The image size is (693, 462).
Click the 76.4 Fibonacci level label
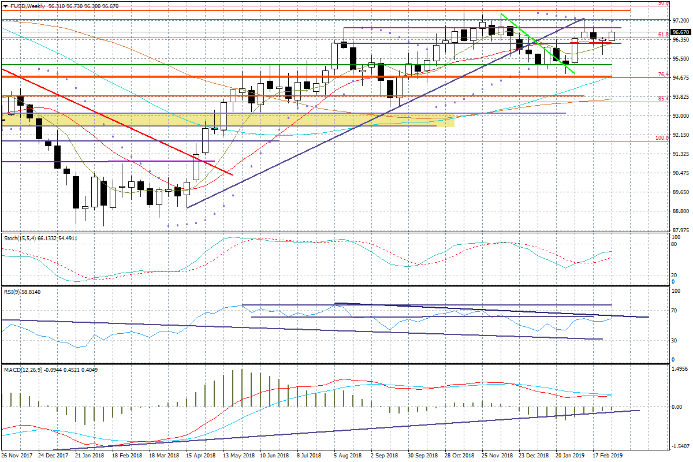(x=663, y=74)
